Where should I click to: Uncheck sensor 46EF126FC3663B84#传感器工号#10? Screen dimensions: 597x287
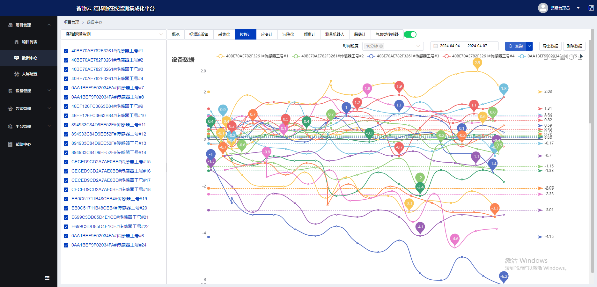point(66,116)
